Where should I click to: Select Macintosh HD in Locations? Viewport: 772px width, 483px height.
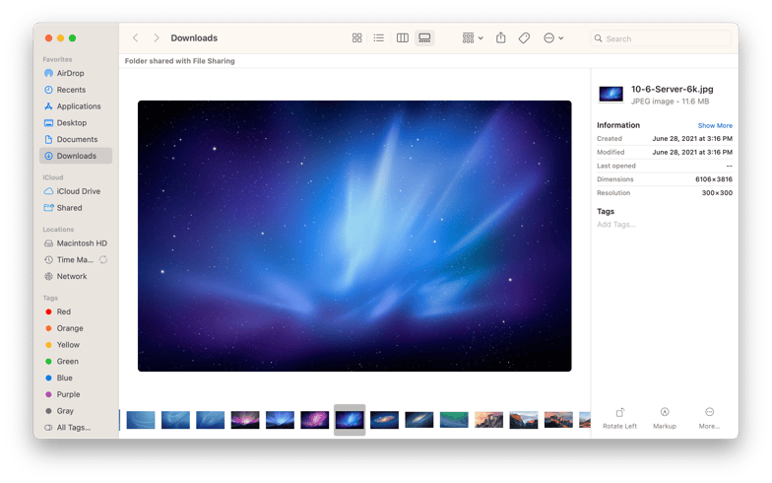pos(75,242)
